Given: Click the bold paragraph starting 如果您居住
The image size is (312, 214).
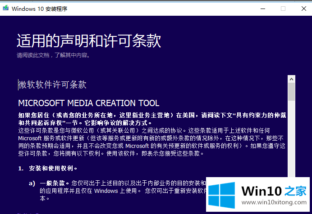Looking at the screenshot, I should pos(152,119).
